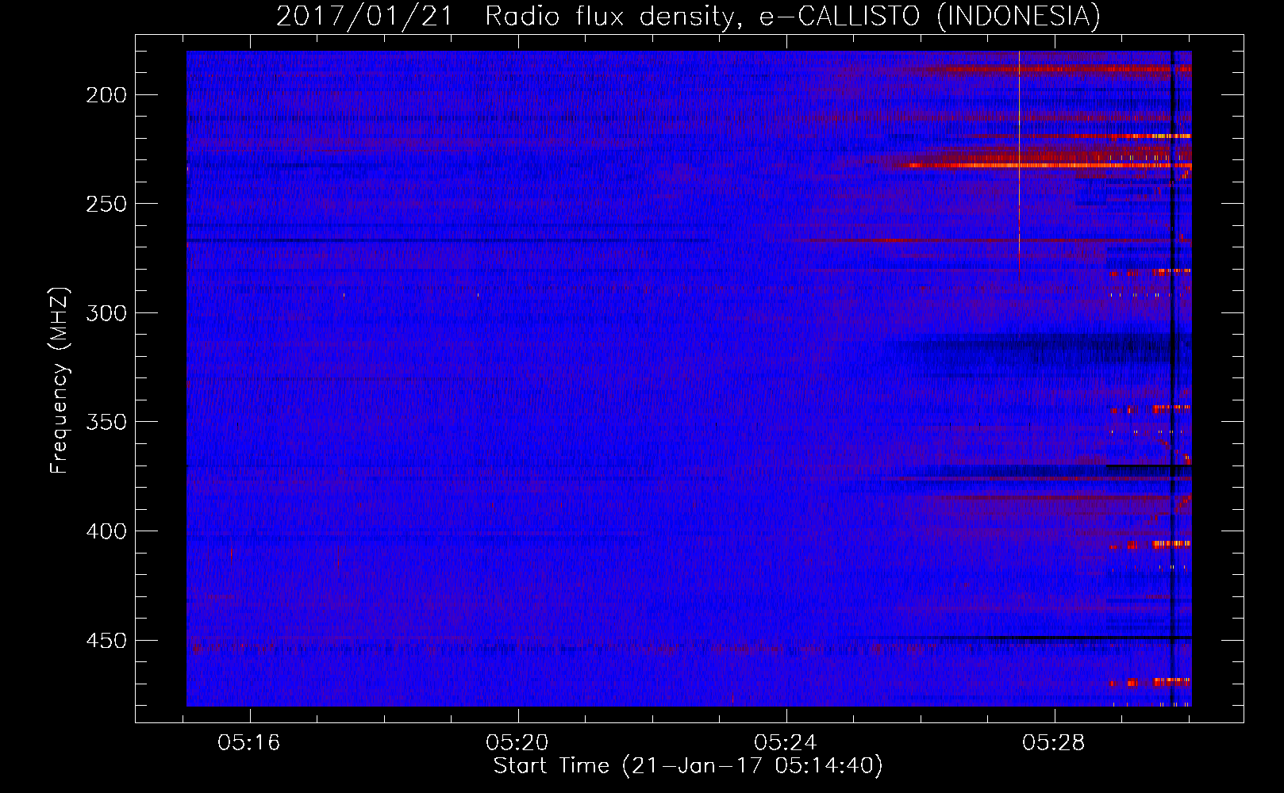This screenshot has width=1284, height=793.
Task: Click the 200 frequency tick label
Action: (106, 95)
